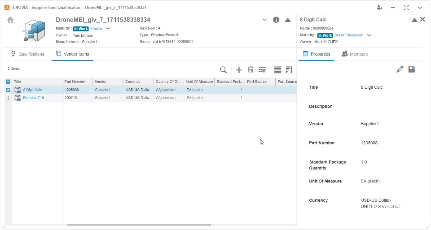Open search in Vendor Items toolbar
431x230 pixels.
pos(224,70)
